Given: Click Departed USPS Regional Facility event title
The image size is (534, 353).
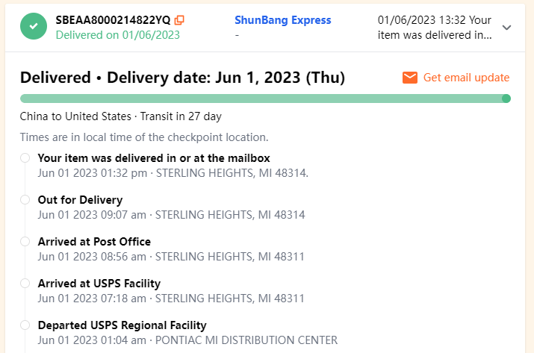Looking at the screenshot, I should [122, 325].
